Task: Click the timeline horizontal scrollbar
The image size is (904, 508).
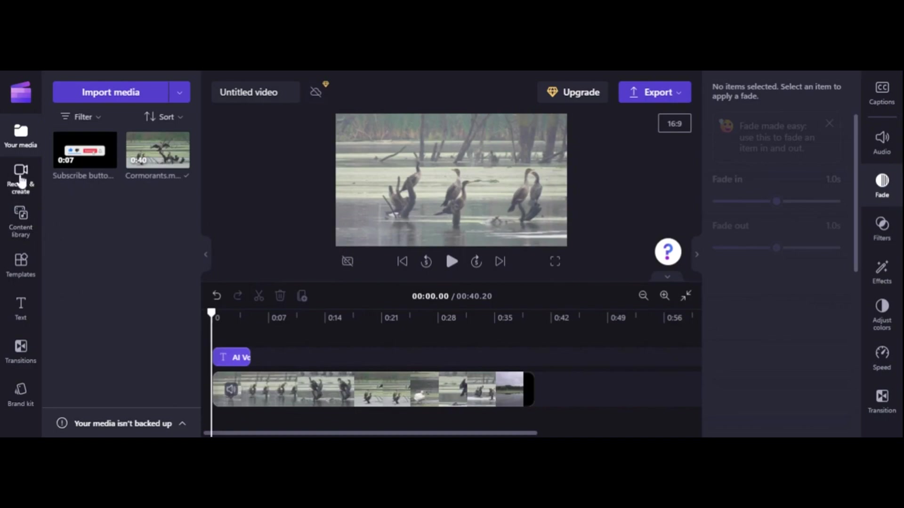Action: point(371,433)
